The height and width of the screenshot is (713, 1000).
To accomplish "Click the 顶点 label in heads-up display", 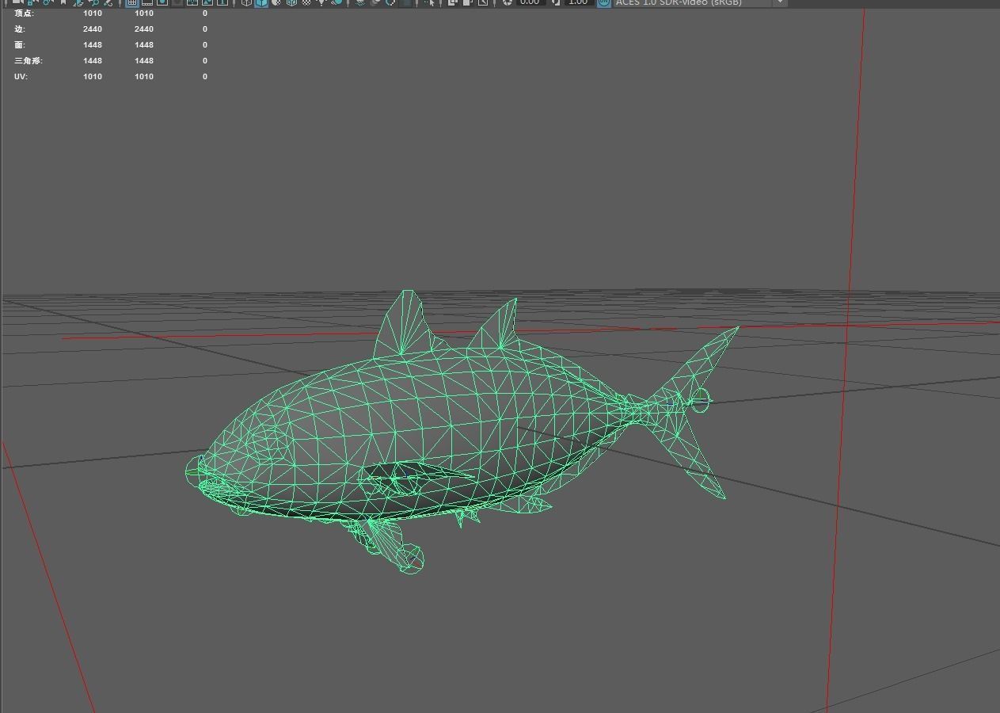I will click(24, 13).
